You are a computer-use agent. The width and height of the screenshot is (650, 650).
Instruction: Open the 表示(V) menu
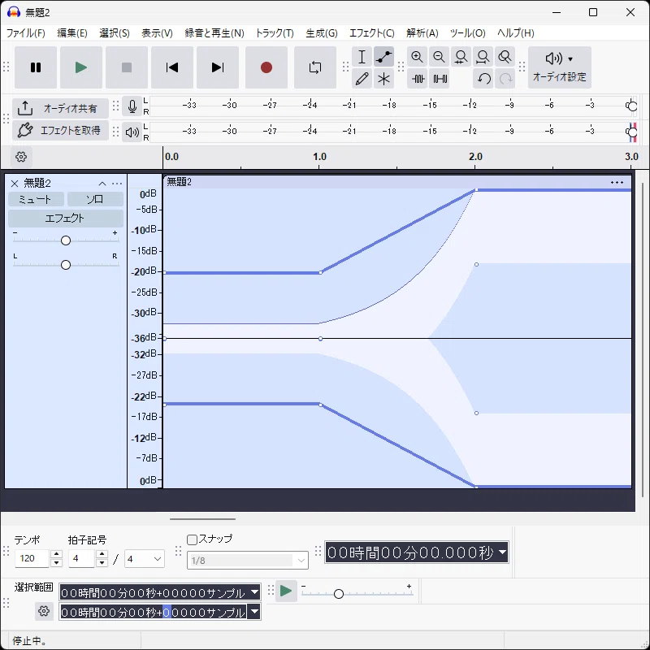[x=157, y=33]
